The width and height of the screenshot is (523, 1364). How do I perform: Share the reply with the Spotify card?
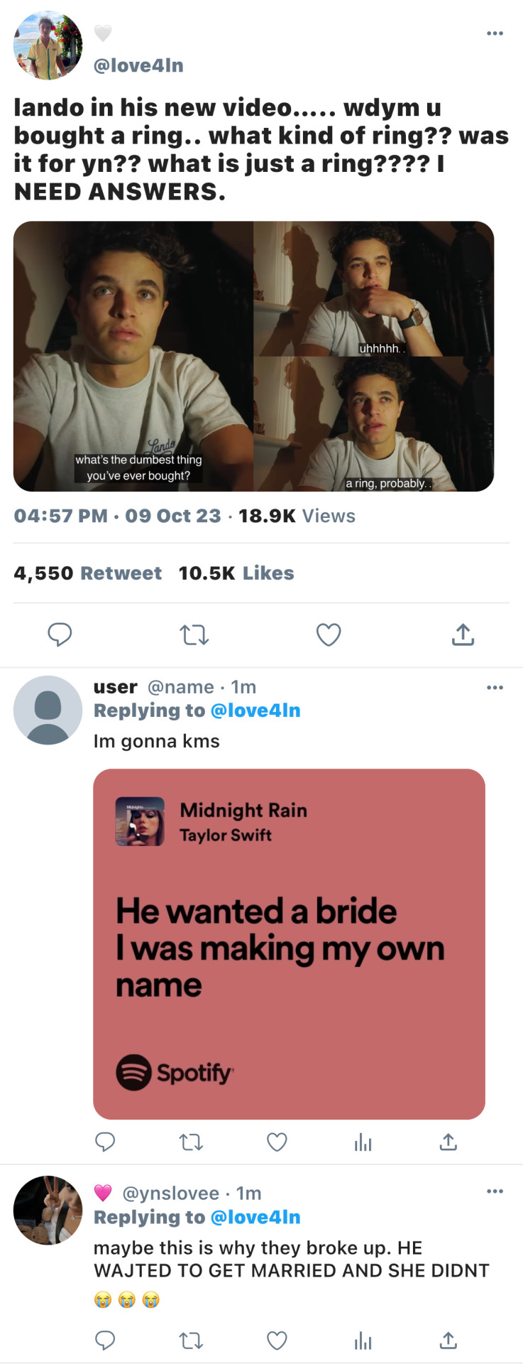click(448, 1142)
